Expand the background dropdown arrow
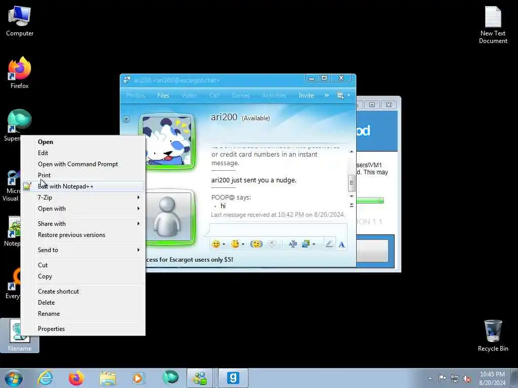This screenshot has width=518, height=388. coord(314,245)
